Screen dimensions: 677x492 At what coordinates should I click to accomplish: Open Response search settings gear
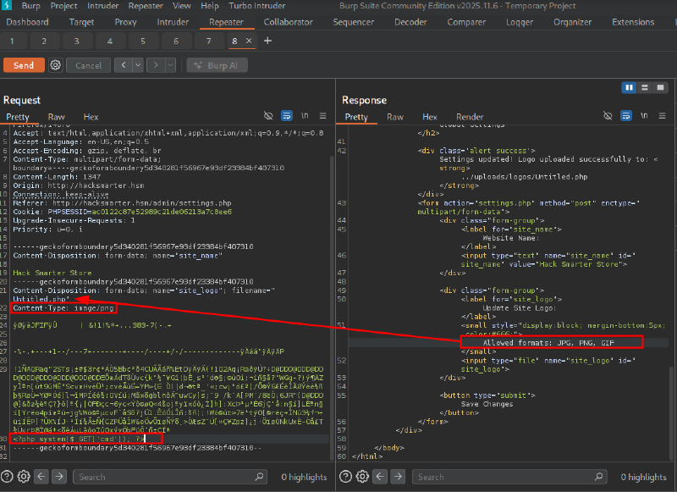pyautogui.click(x=362, y=477)
